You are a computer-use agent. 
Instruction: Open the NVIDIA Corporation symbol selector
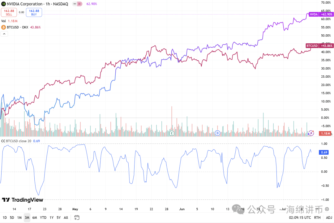(x=24, y=4)
